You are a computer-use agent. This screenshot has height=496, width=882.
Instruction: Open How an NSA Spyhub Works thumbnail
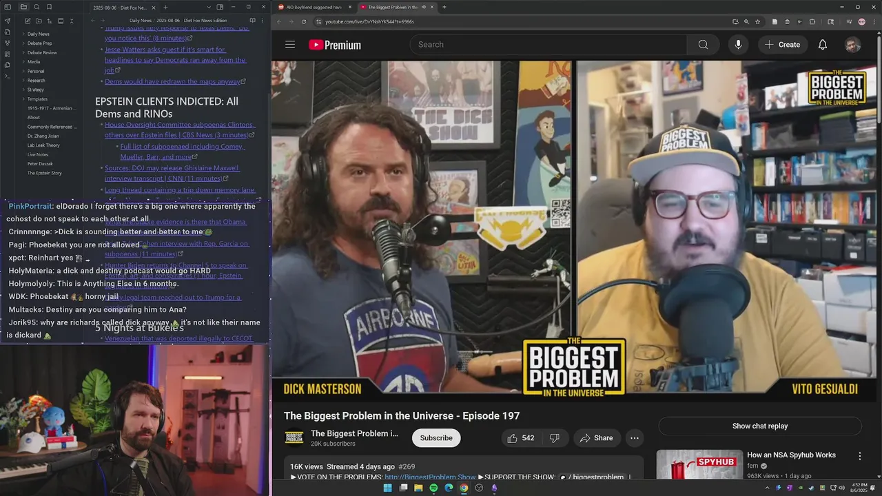tap(699, 465)
